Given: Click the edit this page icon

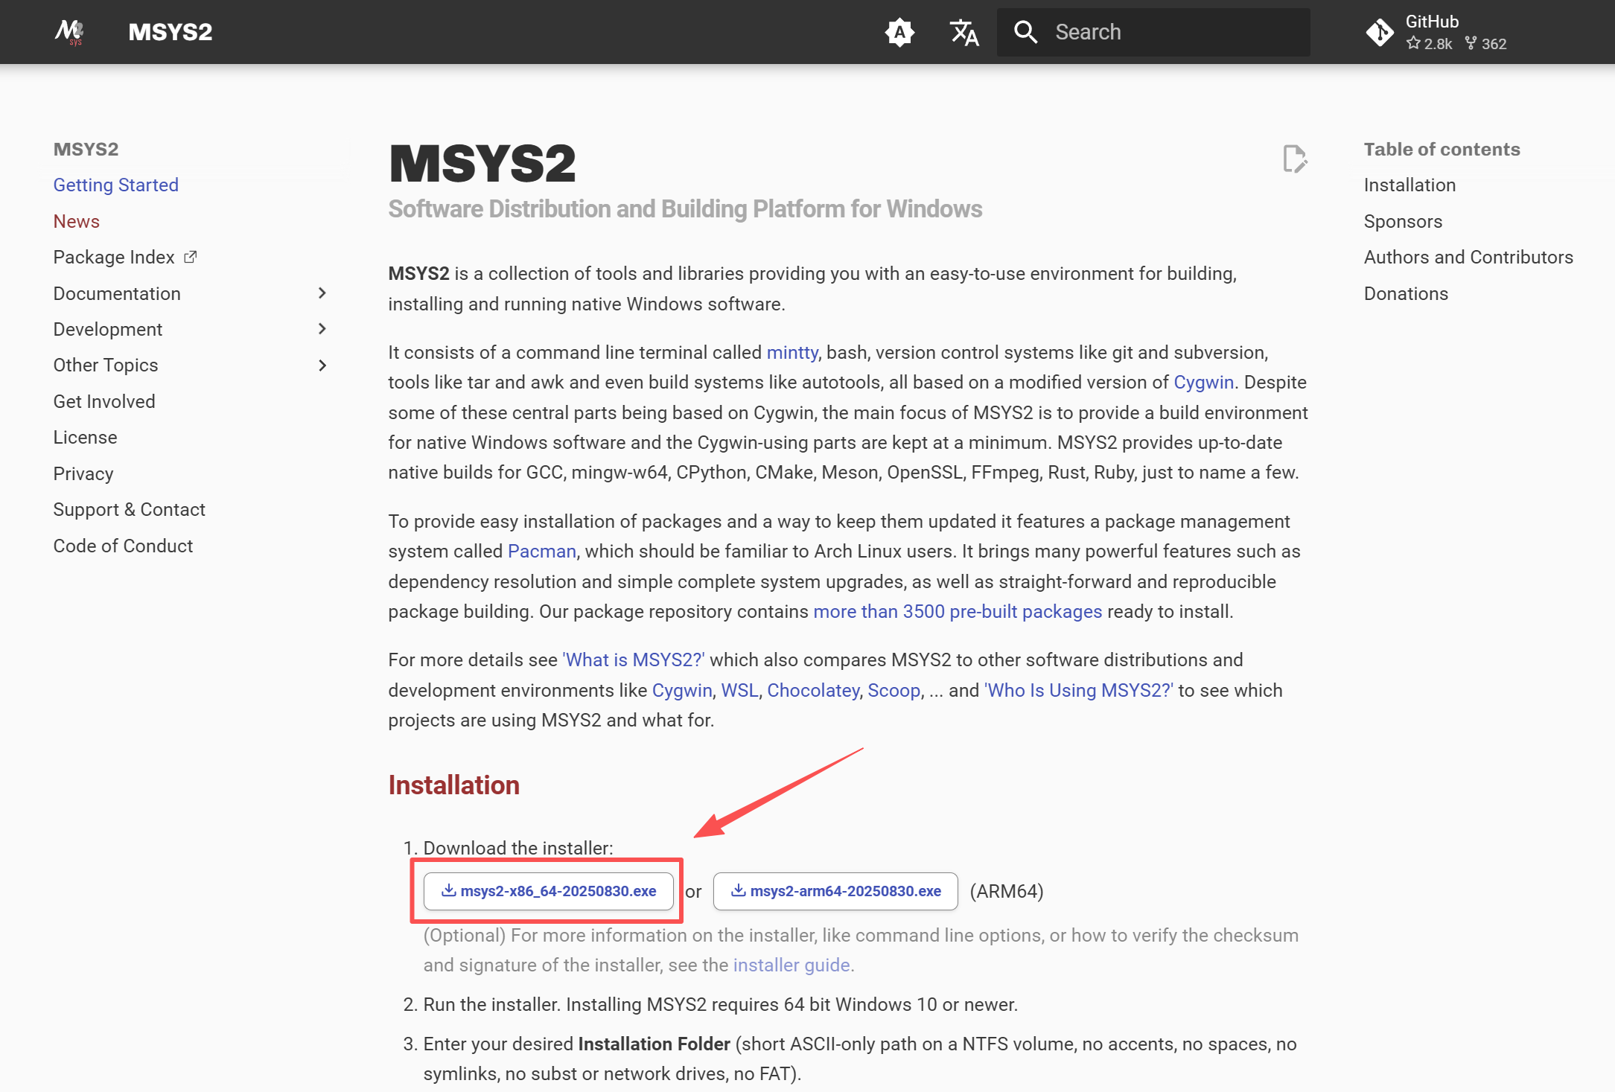Looking at the screenshot, I should tap(1295, 159).
